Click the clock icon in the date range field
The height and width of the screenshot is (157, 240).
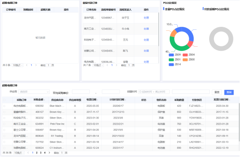click(x=140, y=92)
